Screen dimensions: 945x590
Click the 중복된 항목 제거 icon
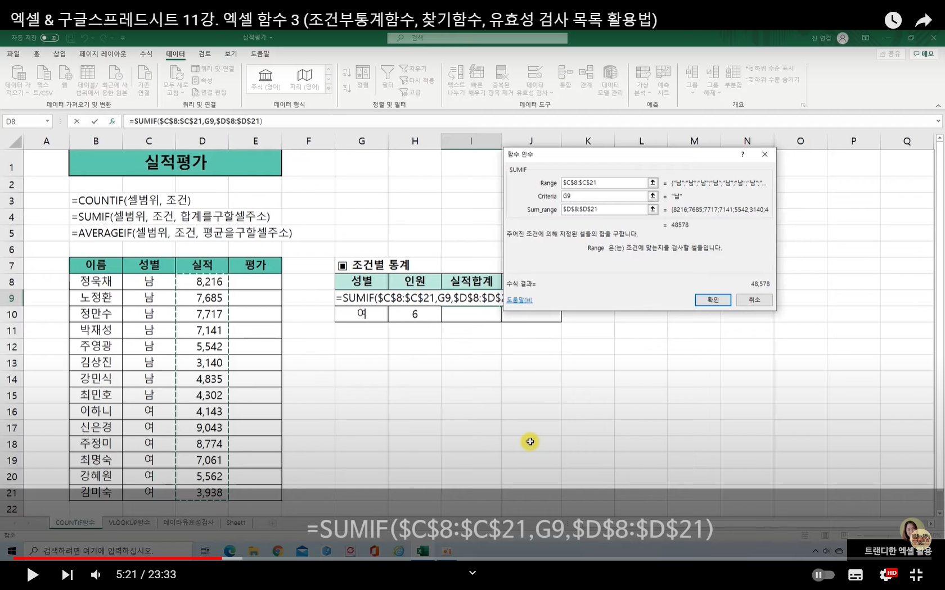click(x=501, y=80)
